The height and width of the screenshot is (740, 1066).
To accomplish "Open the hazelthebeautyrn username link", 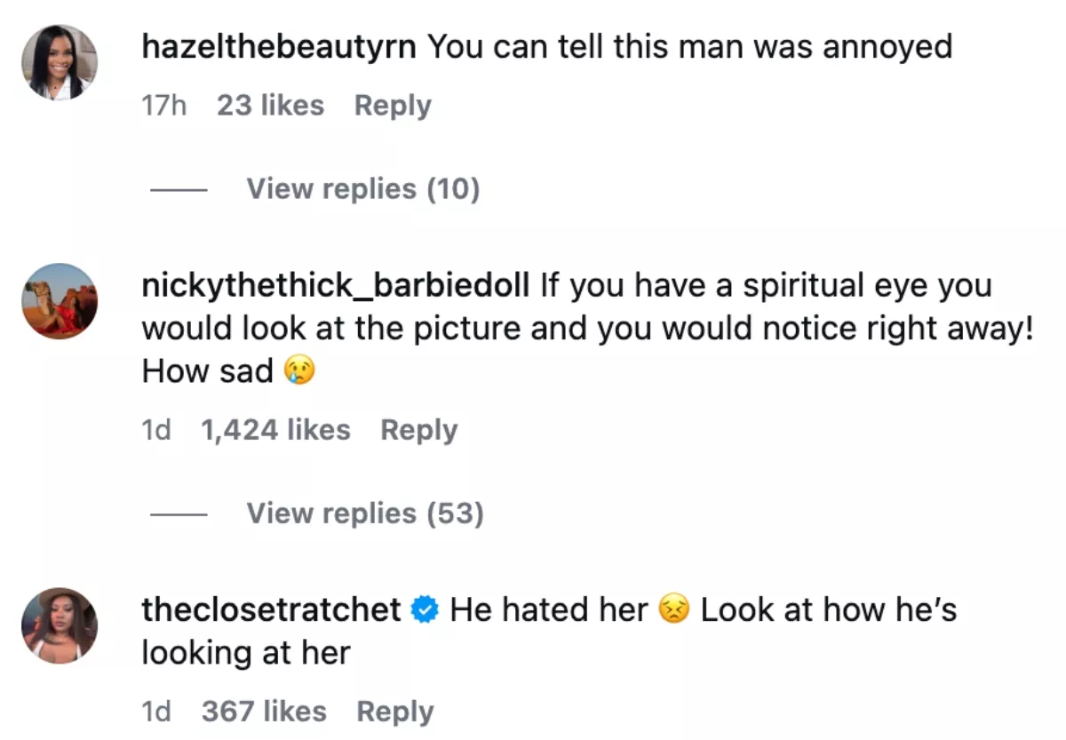I will point(278,47).
